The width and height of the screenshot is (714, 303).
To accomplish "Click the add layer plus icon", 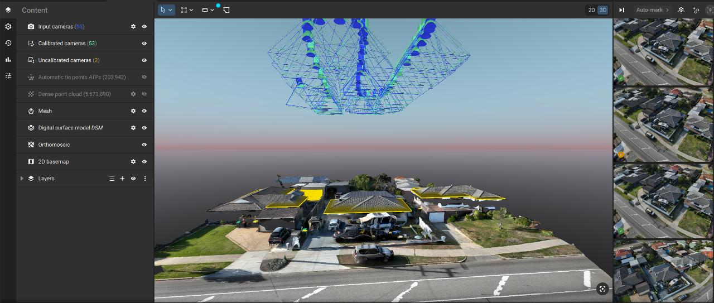I will 122,179.
